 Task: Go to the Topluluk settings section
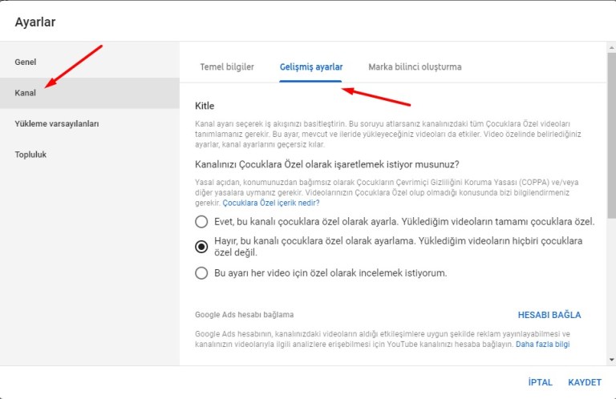31,154
